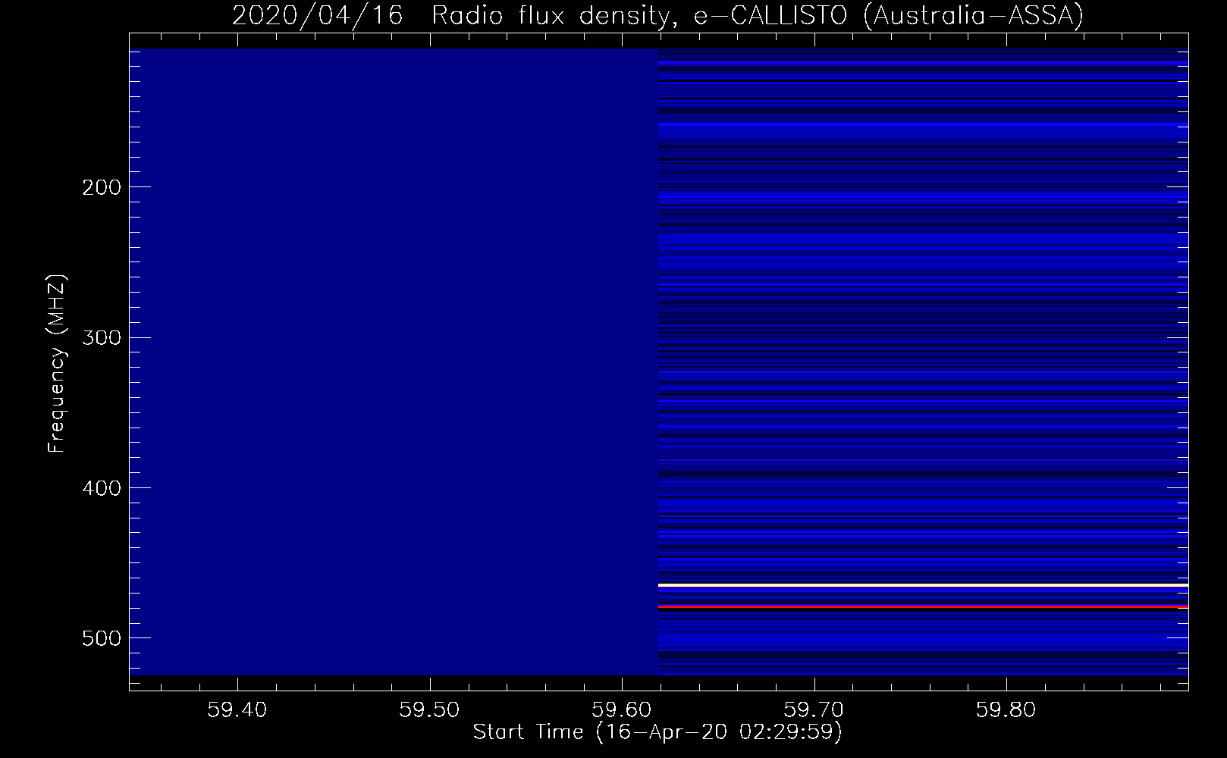Click the 59.80 time tick label
The width and height of the screenshot is (1227, 758).
(1006, 709)
